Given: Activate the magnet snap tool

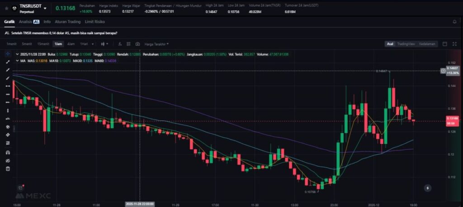Looking at the screenshot, I should [x=8, y=152].
